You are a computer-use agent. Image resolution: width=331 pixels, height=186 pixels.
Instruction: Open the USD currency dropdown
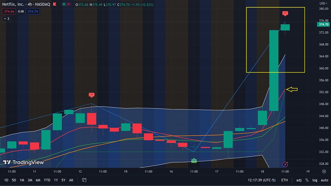(323, 3)
